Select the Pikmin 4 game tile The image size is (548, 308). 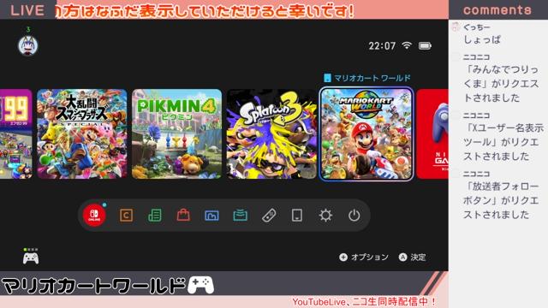[x=177, y=134]
